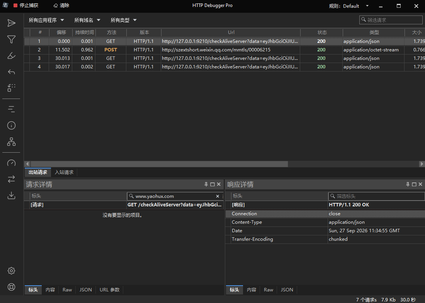Pin the 响应详情 panel
Screen dimensions: 425x303
point(408,184)
